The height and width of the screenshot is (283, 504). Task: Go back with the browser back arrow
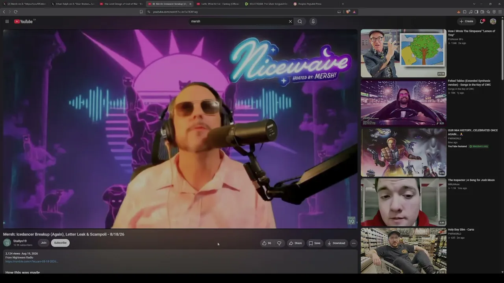4,12
